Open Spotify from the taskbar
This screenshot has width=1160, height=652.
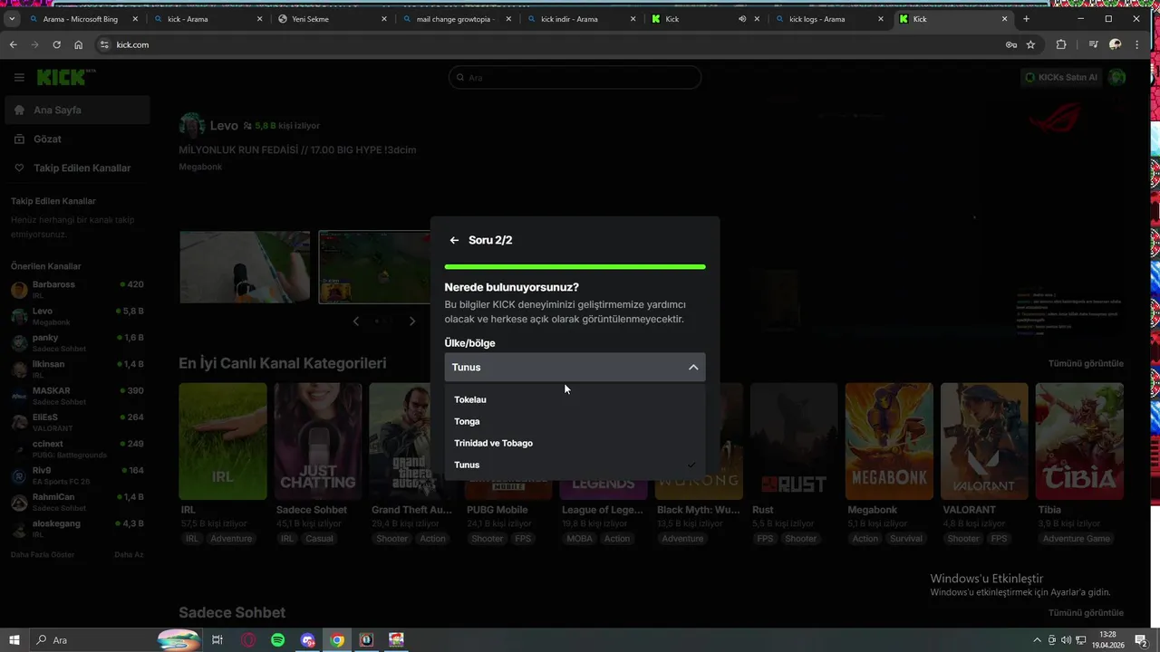pyautogui.click(x=277, y=640)
